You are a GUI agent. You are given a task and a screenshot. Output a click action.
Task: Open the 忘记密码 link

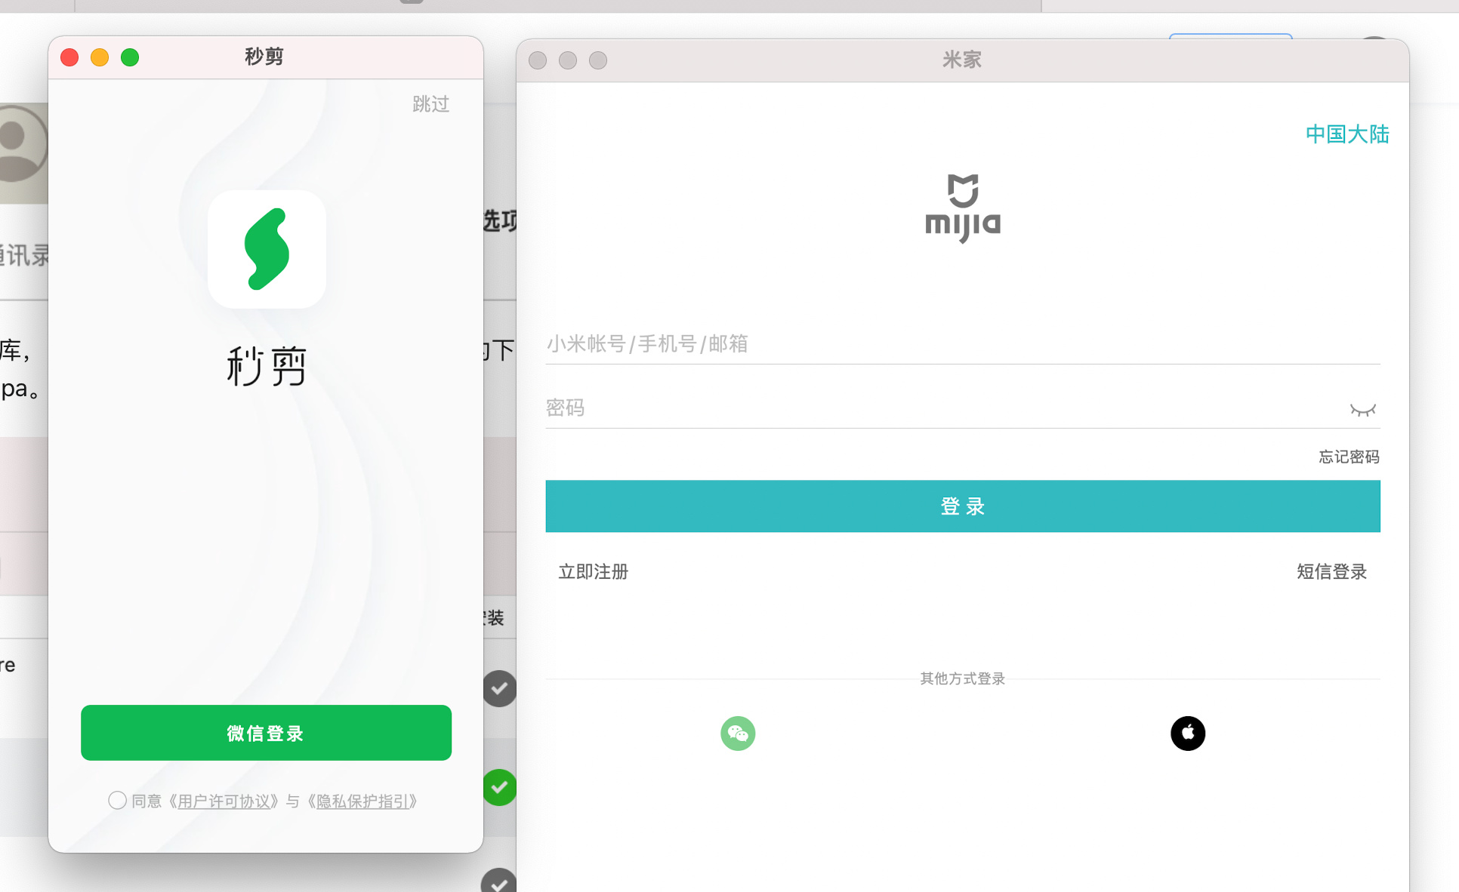click(1349, 456)
